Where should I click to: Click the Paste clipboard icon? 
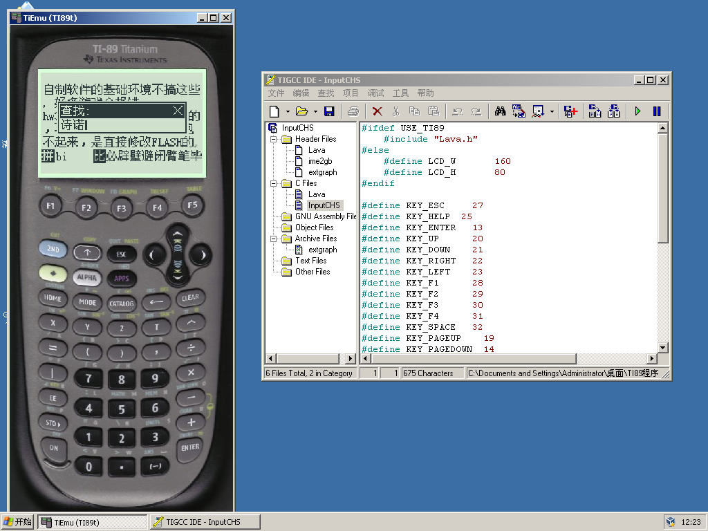pyautogui.click(x=433, y=111)
